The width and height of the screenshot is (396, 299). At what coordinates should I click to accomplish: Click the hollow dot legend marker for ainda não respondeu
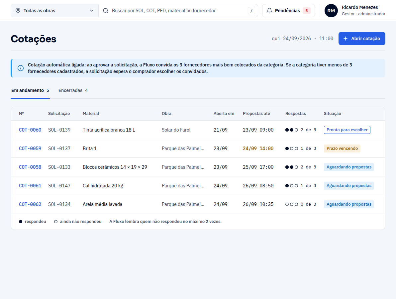click(x=56, y=222)
